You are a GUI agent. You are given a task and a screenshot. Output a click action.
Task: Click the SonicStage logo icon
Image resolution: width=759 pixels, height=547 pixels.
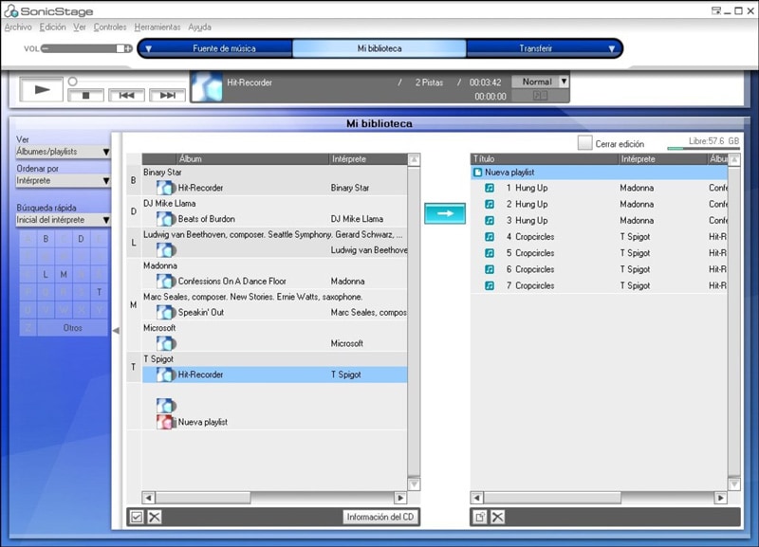pos(10,10)
